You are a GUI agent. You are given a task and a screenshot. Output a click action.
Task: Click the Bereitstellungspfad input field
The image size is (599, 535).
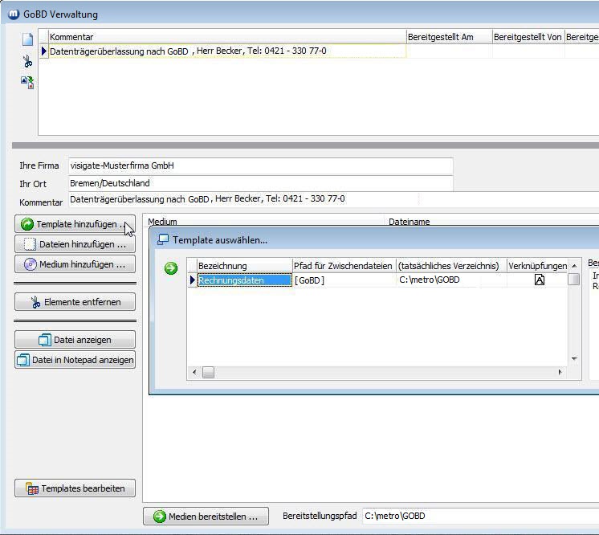479,516
